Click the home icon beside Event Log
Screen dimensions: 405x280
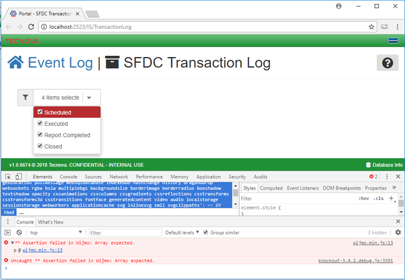point(16,63)
